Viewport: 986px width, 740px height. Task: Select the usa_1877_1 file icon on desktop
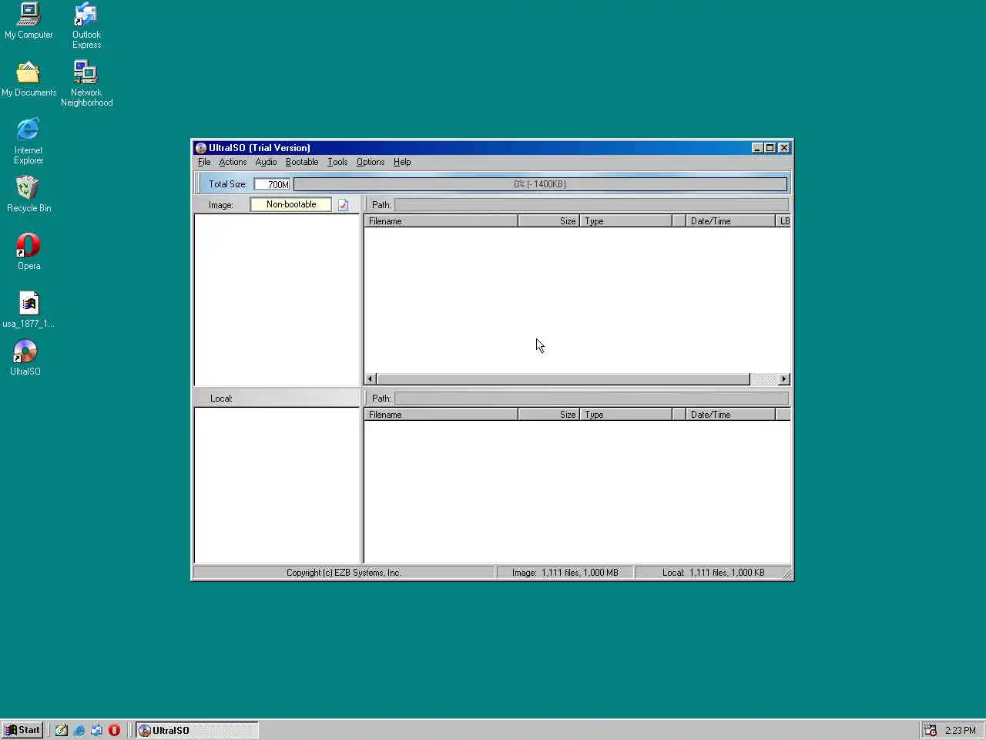29,309
